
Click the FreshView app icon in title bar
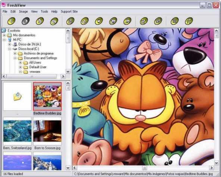[4, 5]
